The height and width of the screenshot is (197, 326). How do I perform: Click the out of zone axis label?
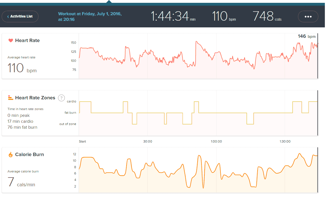point(68,124)
